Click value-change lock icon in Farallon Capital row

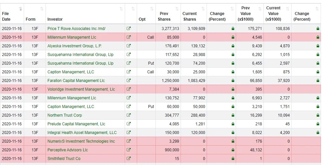coord(318,81)
